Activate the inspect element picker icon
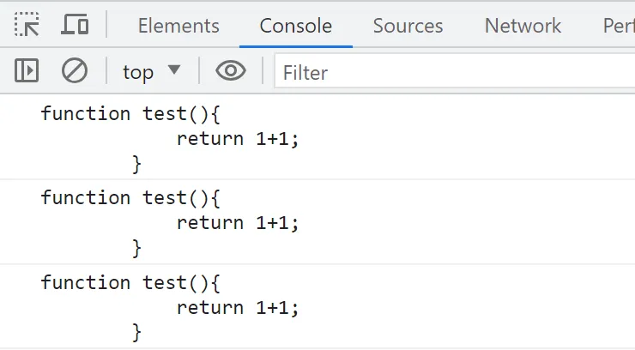The image size is (635, 350). click(27, 25)
